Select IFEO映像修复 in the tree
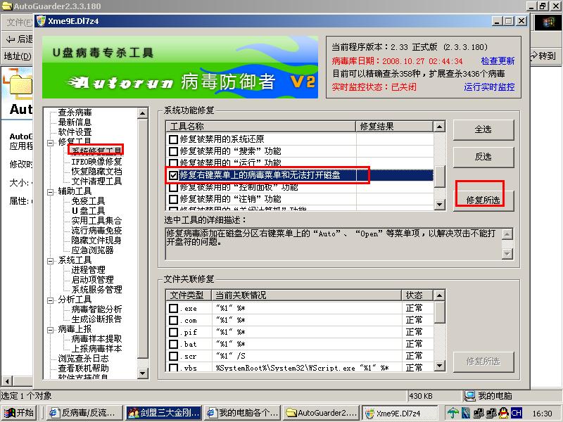 tap(96, 162)
